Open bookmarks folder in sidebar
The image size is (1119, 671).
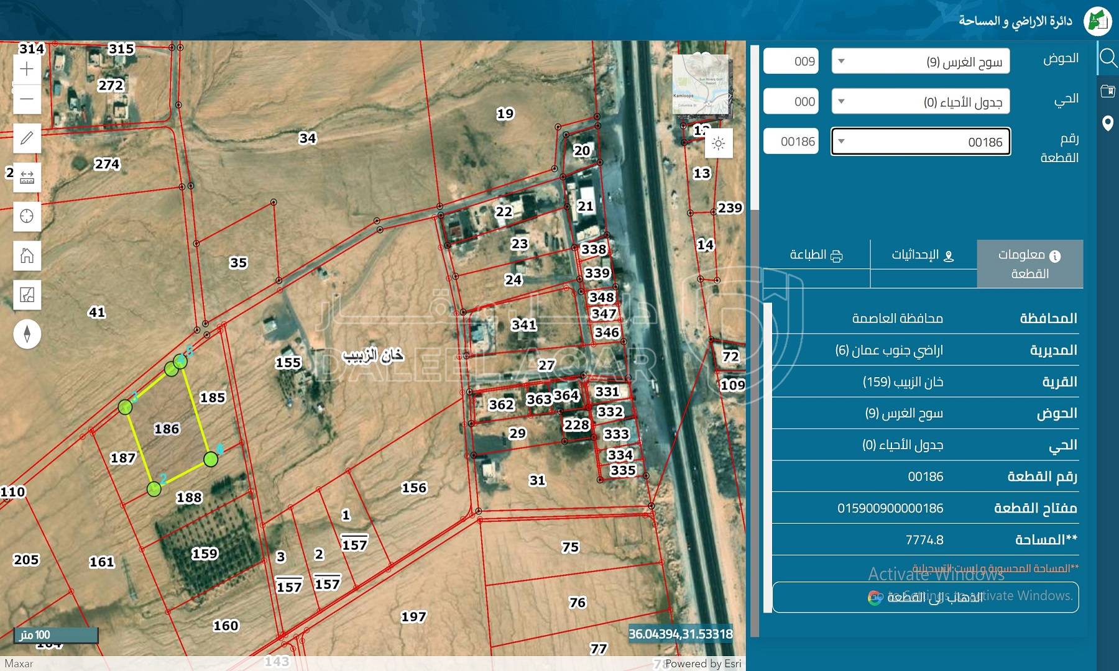click(x=1108, y=91)
